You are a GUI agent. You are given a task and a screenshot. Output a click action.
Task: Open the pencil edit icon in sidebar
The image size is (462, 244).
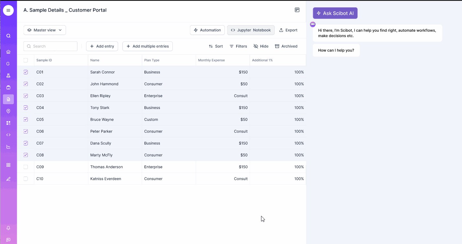point(8,178)
